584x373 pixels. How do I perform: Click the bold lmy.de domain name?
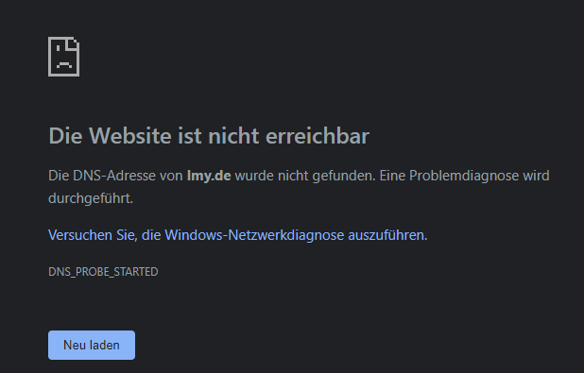[209, 176]
